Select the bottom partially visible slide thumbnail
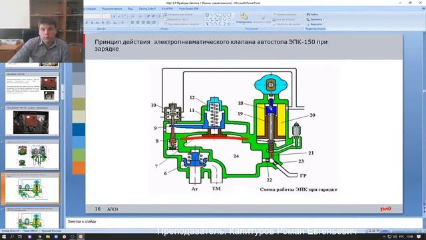 click(32, 217)
